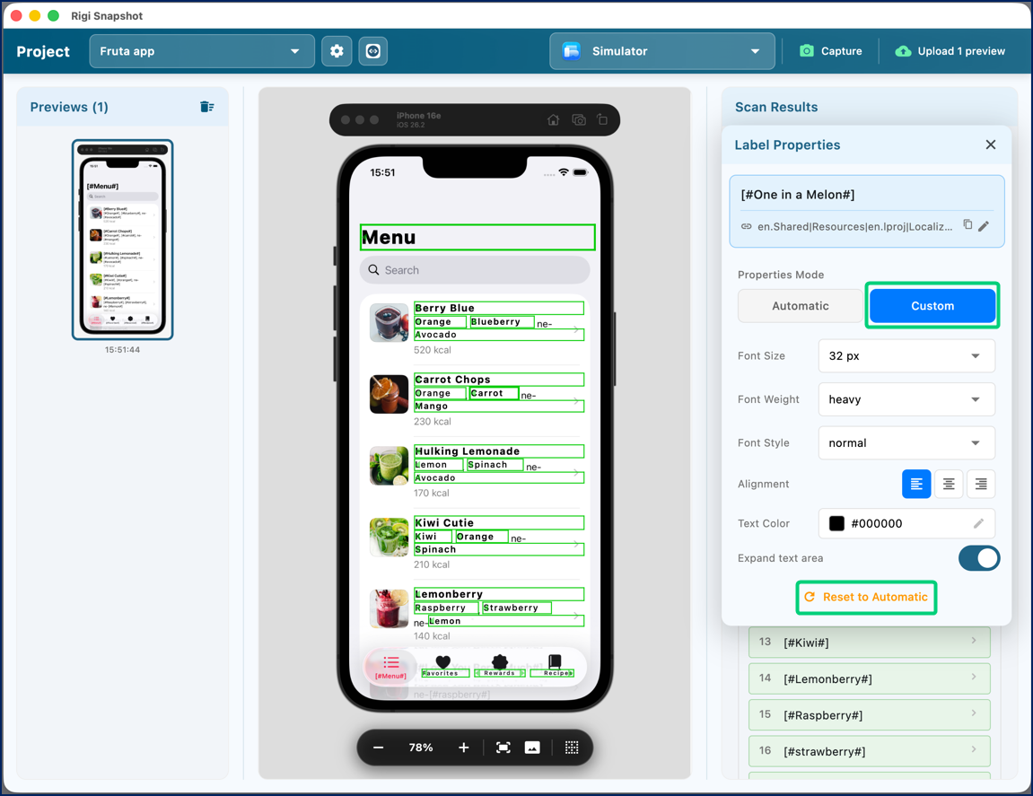Zoom out with the minus icon

[378, 748]
